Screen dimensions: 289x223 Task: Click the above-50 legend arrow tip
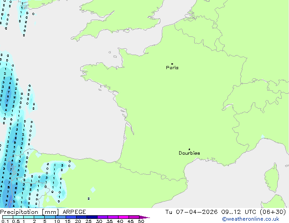[x=144, y=217]
